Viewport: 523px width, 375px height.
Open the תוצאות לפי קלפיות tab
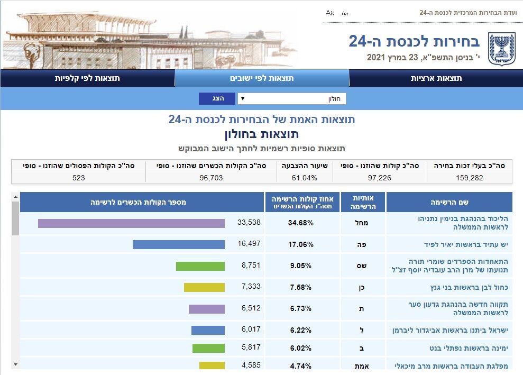87,78
